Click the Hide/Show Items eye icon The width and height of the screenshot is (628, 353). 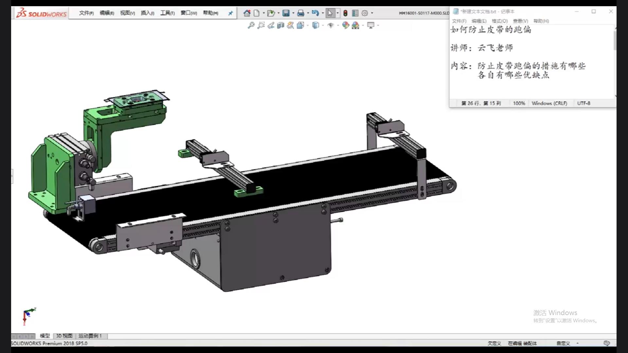click(x=331, y=25)
